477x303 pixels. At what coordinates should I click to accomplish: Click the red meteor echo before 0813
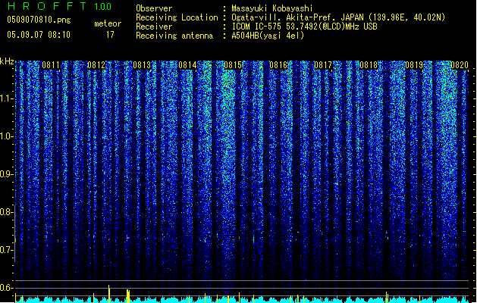pos(128,237)
